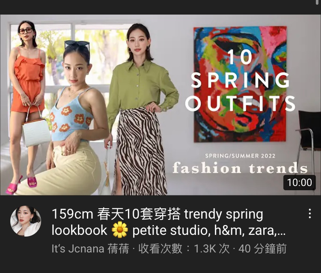Click the sunglasses on the woman's head
Viewport: 321px width, 273px height.
click(x=77, y=45)
